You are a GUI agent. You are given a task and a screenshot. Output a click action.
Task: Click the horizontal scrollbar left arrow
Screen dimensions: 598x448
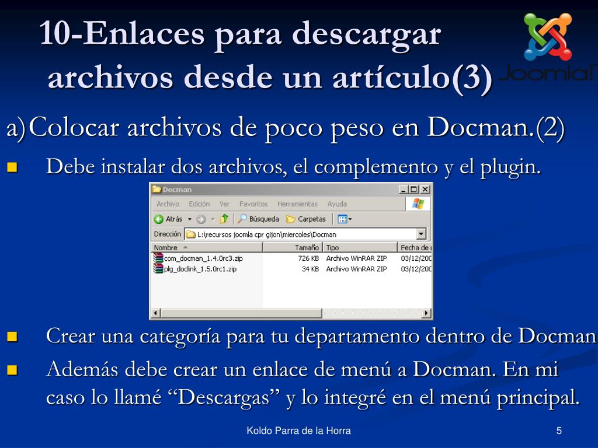point(155,313)
